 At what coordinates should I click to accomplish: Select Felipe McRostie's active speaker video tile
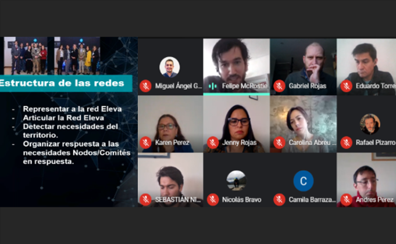pyautogui.click(x=237, y=67)
